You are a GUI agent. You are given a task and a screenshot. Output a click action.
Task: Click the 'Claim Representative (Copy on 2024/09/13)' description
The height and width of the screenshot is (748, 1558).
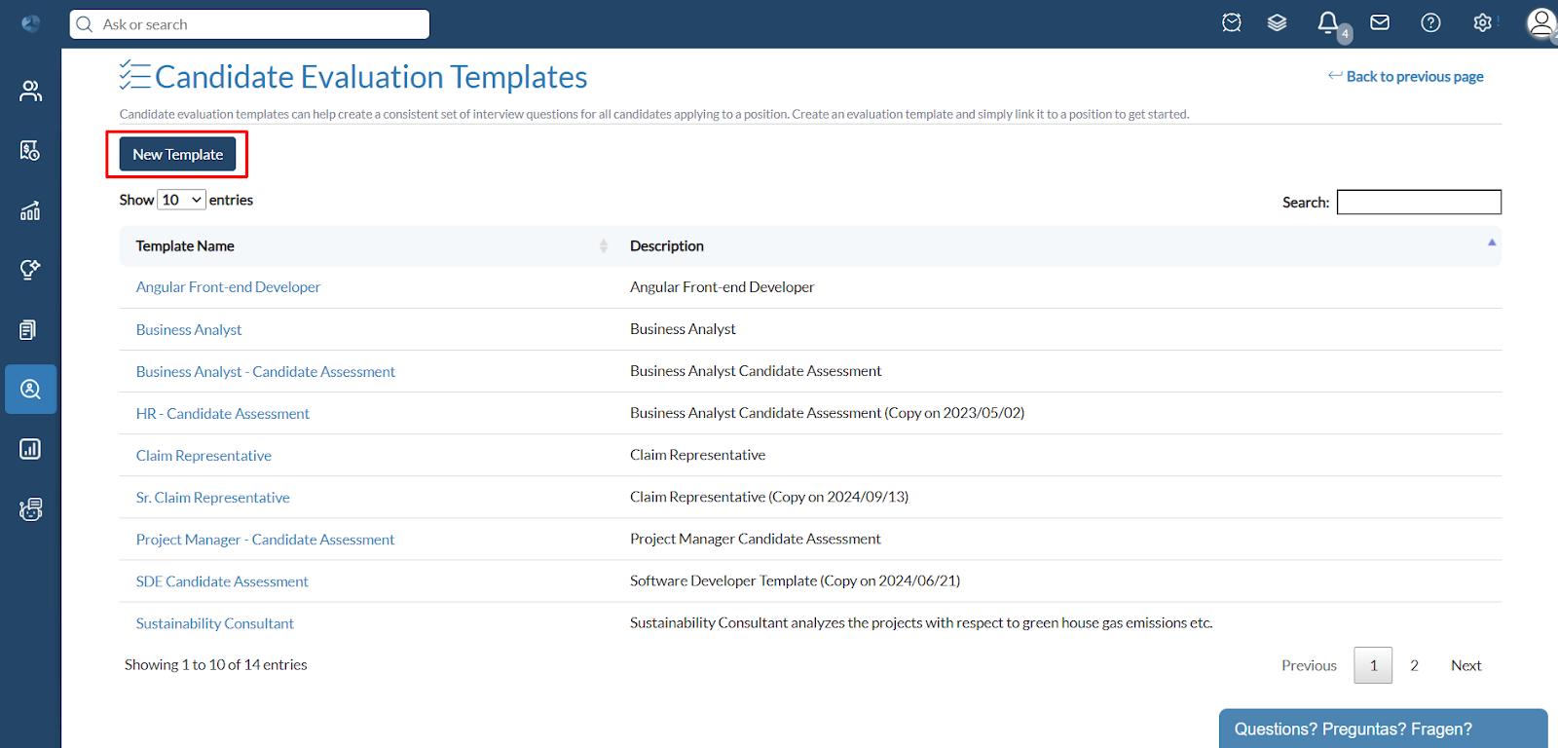tap(769, 497)
